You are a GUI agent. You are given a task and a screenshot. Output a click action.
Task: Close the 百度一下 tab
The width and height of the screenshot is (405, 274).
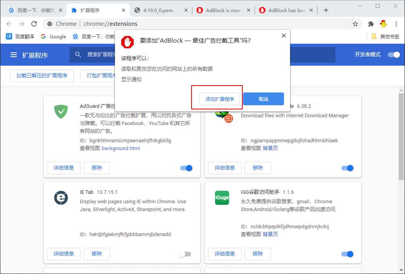coord(61,10)
